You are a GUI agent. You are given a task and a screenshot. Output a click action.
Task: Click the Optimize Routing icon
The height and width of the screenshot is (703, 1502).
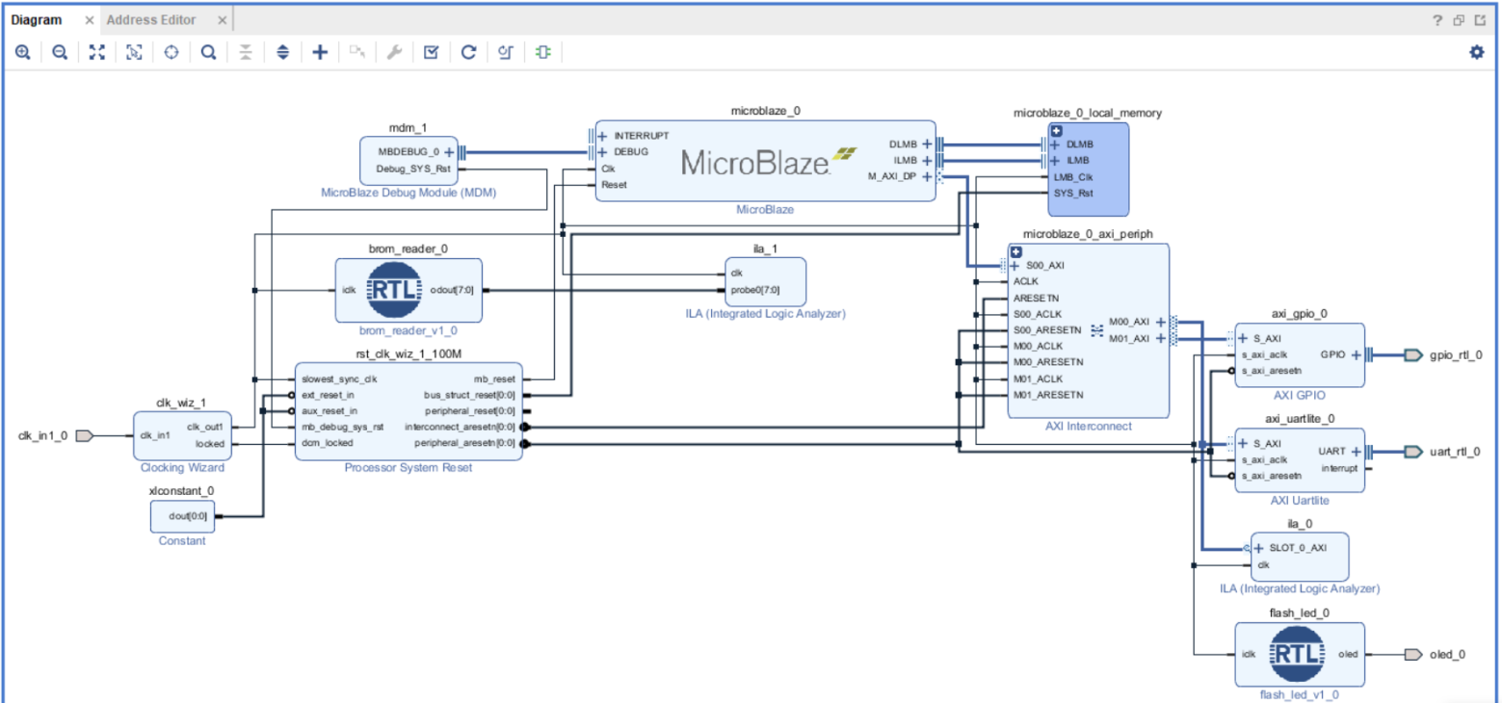click(505, 53)
